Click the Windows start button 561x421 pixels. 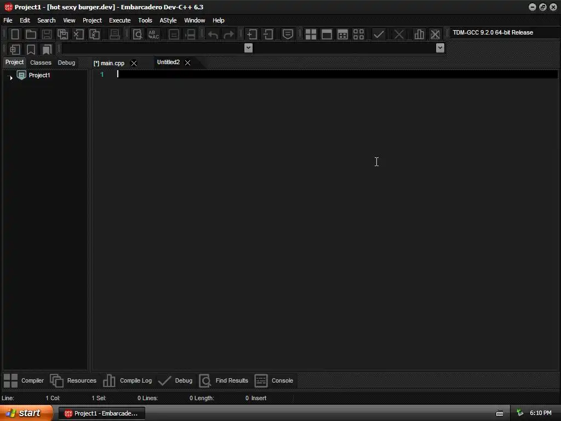pos(25,413)
